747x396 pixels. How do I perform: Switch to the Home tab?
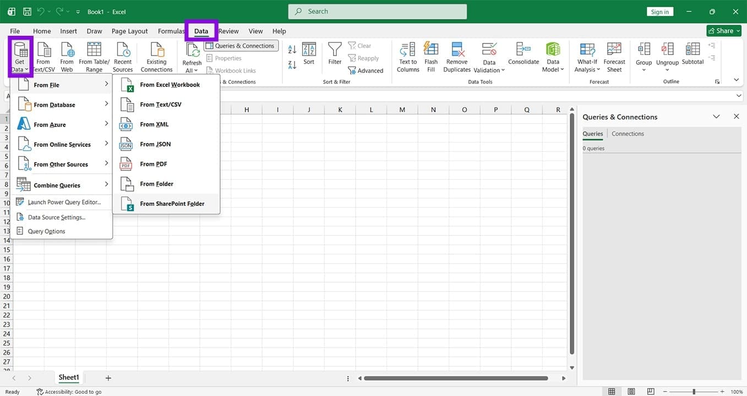pyautogui.click(x=42, y=31)
